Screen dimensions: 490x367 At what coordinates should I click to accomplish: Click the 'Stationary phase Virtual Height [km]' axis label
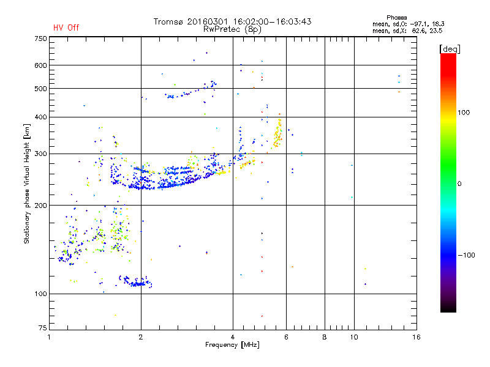click(27, 183)
